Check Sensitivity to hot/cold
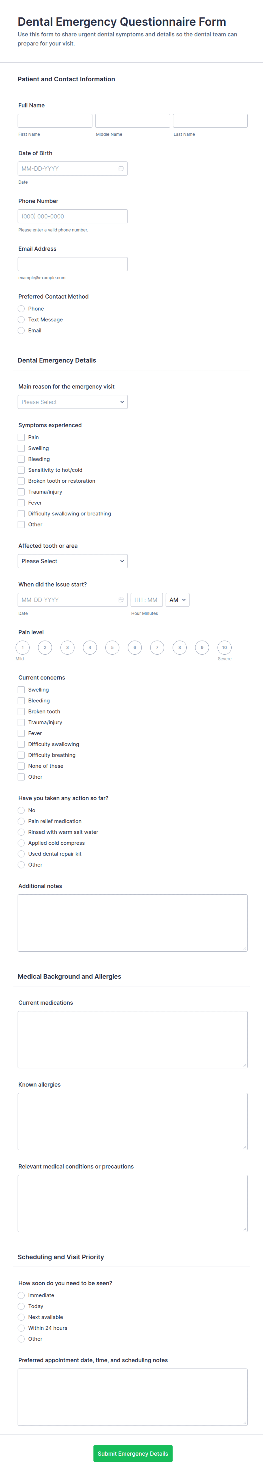263x1476 pixels. [x=21, y=470]
